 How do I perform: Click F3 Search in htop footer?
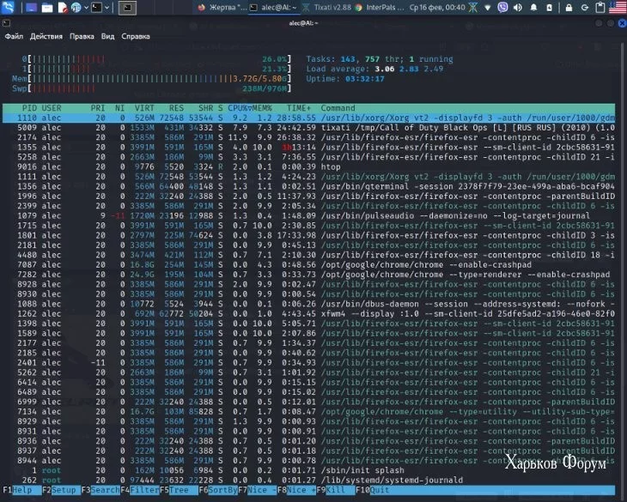click(100, 490)
